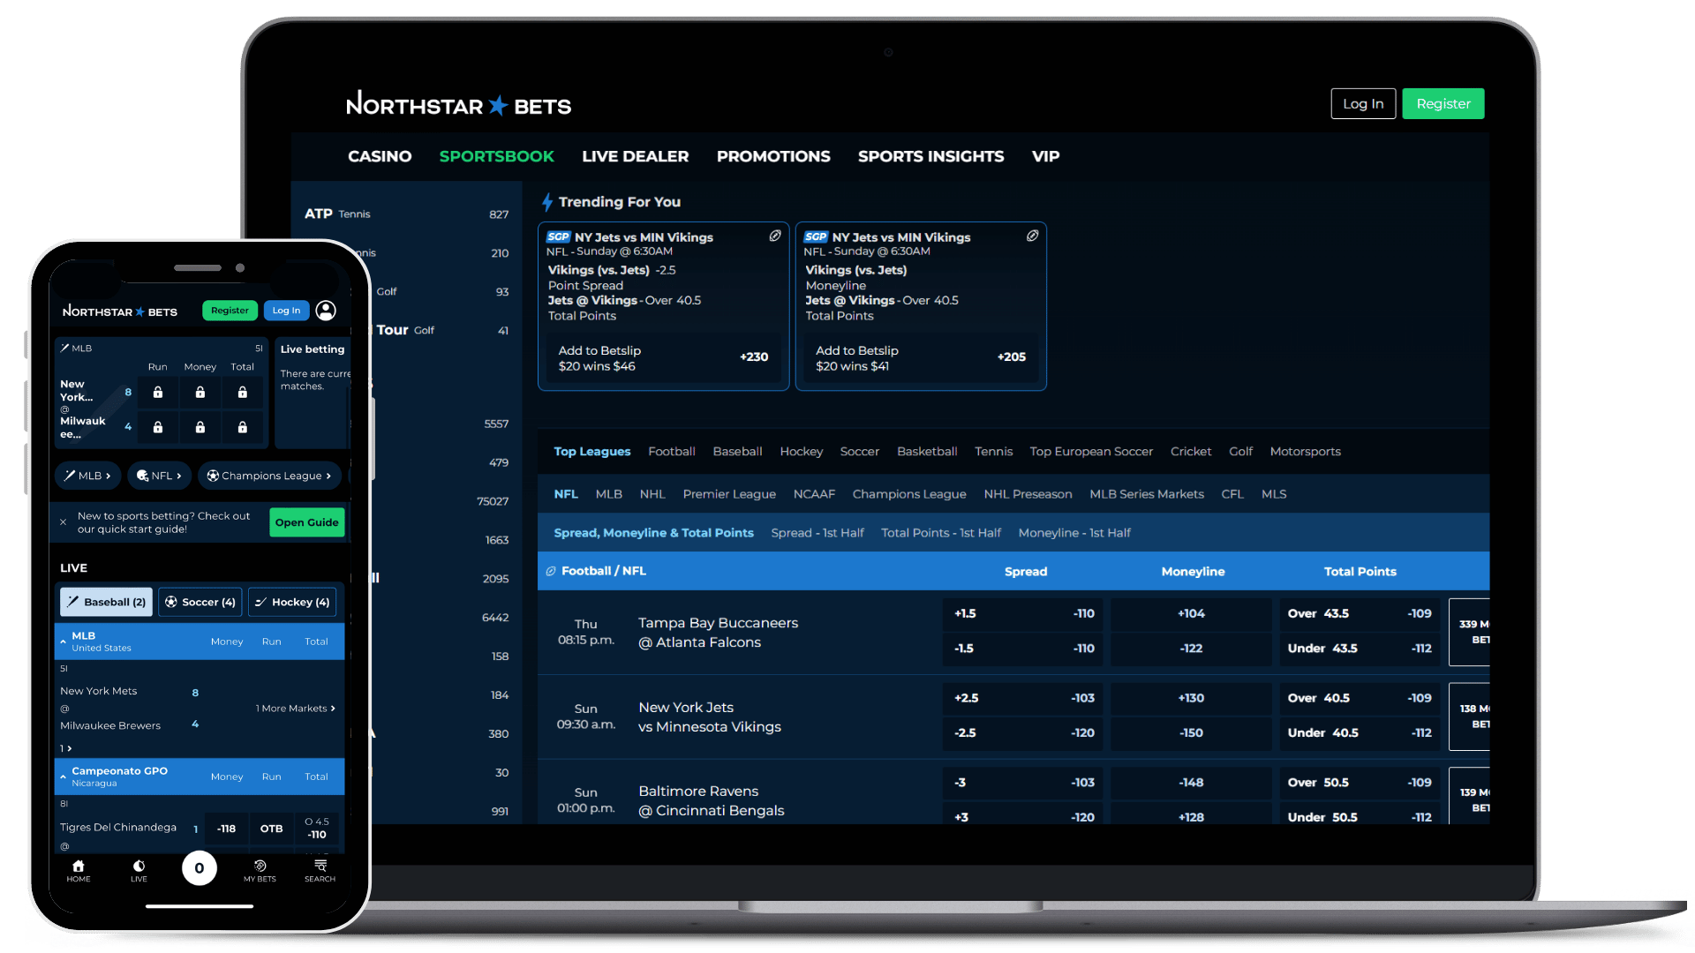Click the profile avatar icon on phone
This screenshot has width=1695, height=953.
click(326, 311)
